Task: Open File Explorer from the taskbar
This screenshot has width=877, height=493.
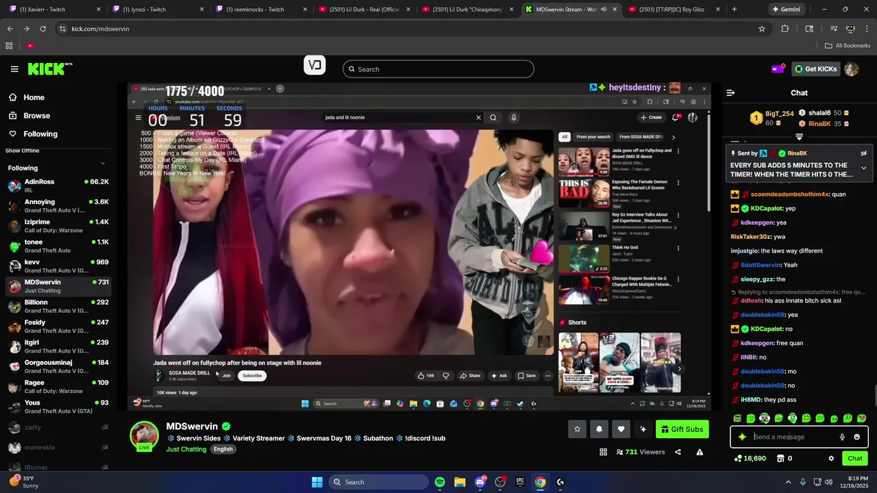Action: 460,482
